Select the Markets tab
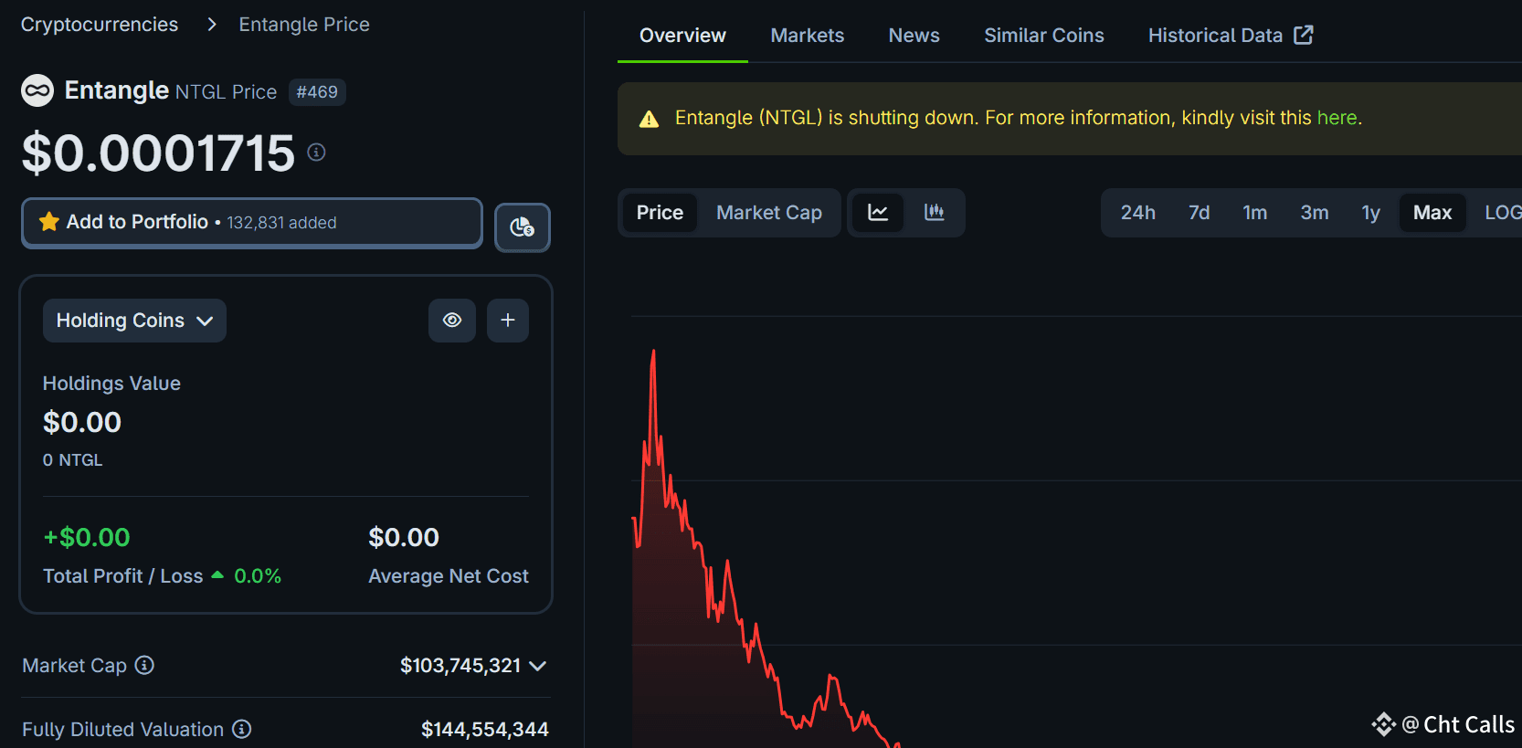1522x748 pixels. click(808, 36)
